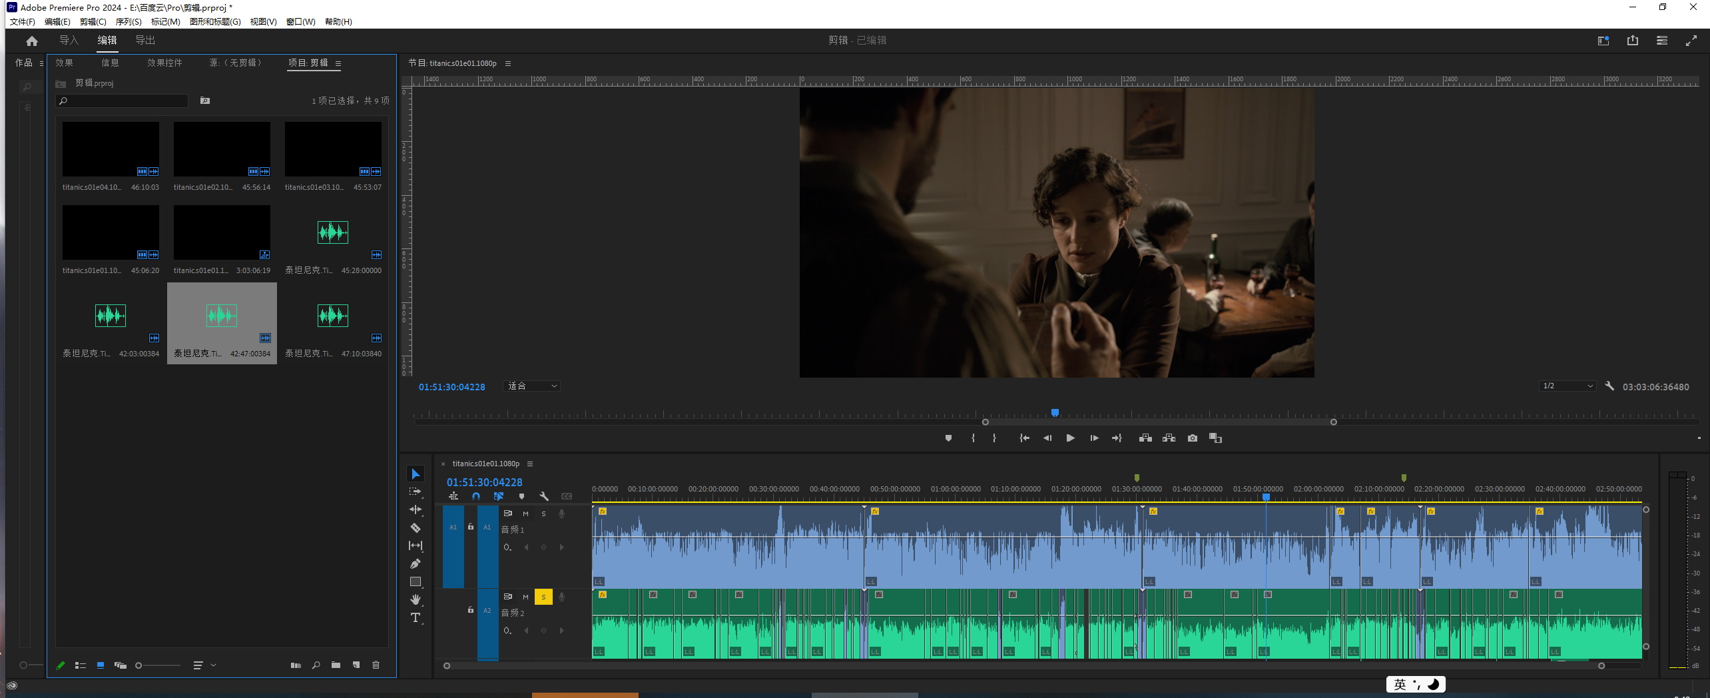Open the Home screen icon
Image resolution: width=1710 pixels, height=698 pixels.
(31, 41)
